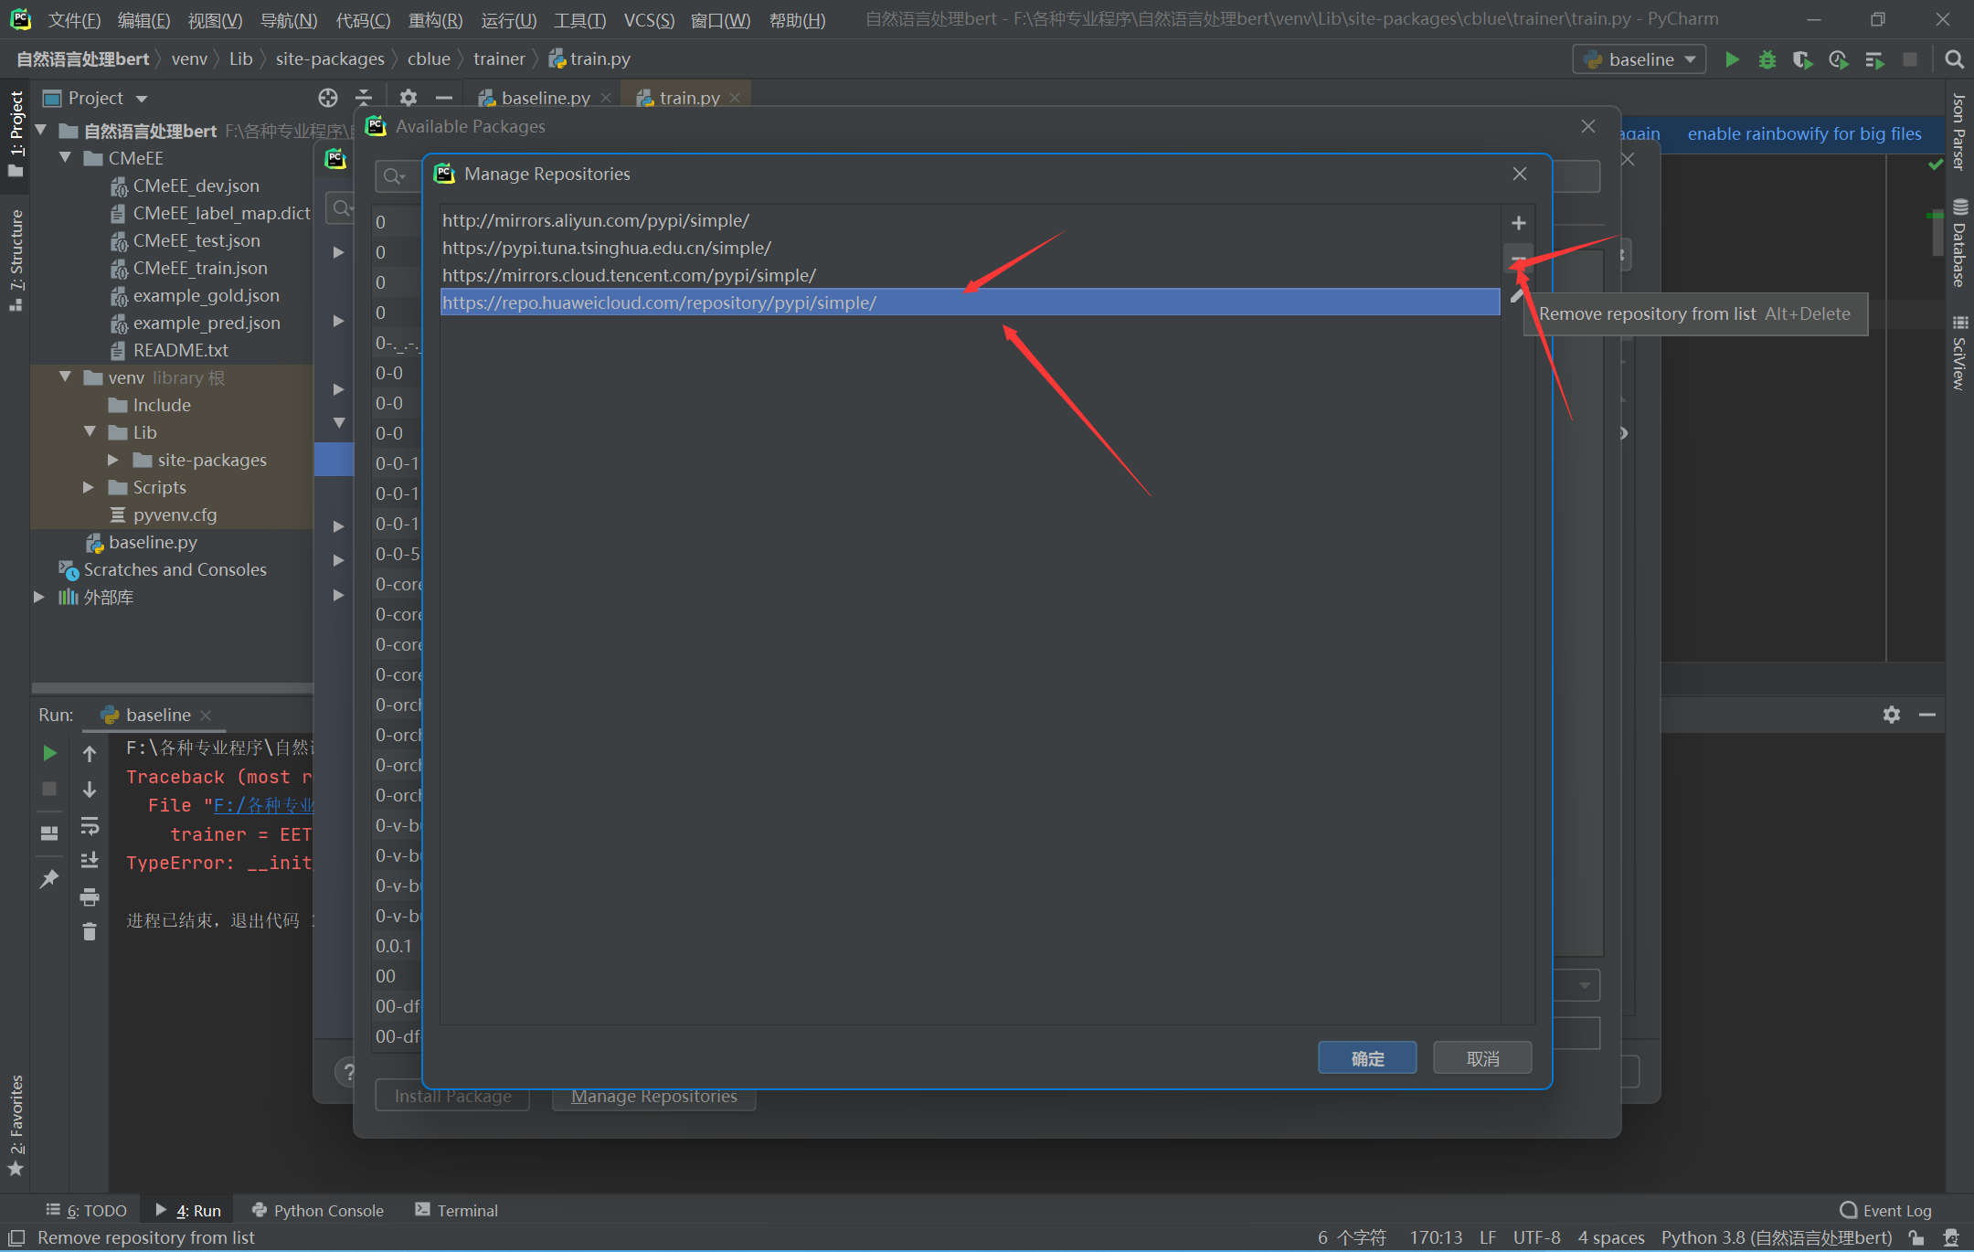Collapse all in Project panel

point(364,98)
